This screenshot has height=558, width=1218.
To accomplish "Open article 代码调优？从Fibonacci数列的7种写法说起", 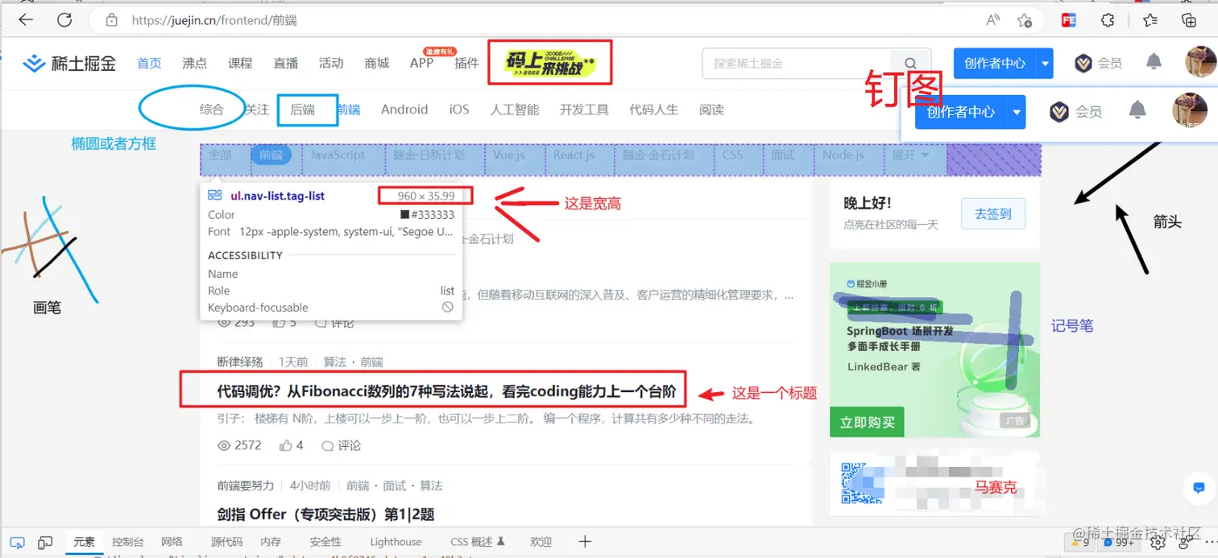I will 446,392.
